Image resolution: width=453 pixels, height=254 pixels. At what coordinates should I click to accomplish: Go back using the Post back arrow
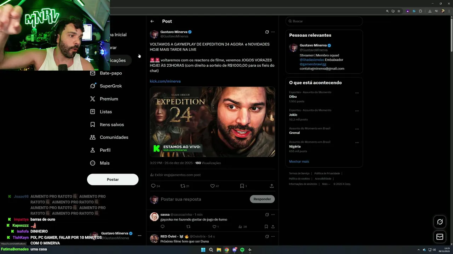click(x=152, y=21)
